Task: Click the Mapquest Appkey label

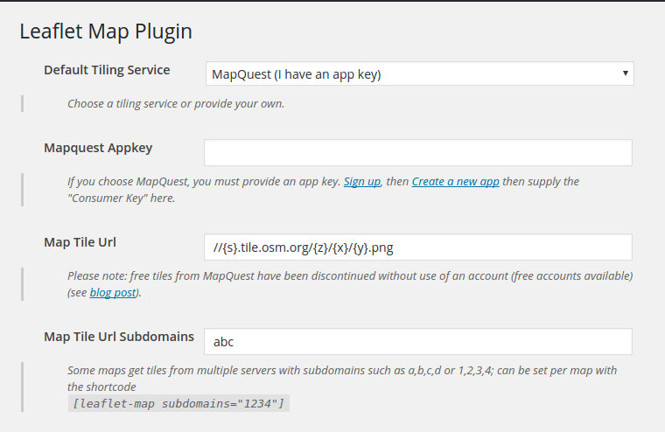Action: [x=98, y=148]
